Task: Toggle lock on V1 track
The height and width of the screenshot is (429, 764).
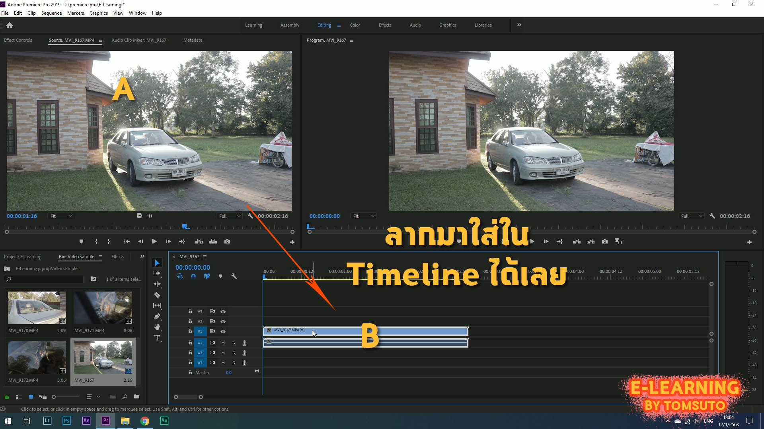Action: tap(190, 331)
